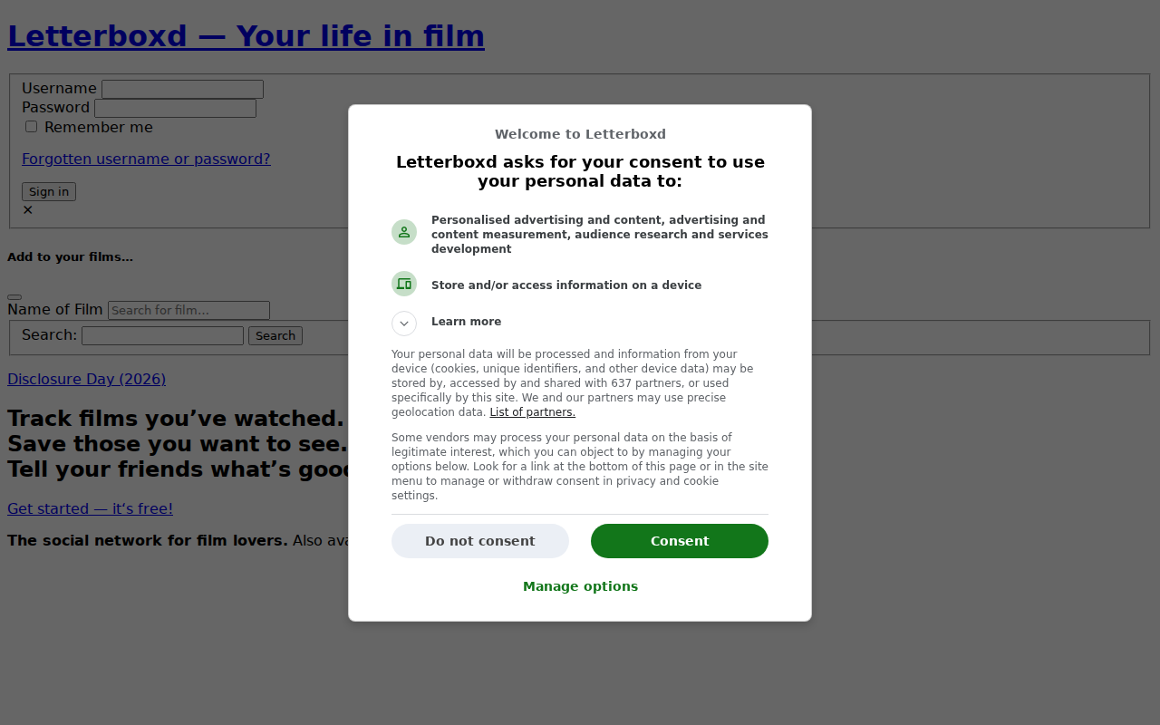Image resolution: width=1160 pixels, height=725 pixels.
Task: Click the device icon beside store information
Action: [x=404, y=284]
